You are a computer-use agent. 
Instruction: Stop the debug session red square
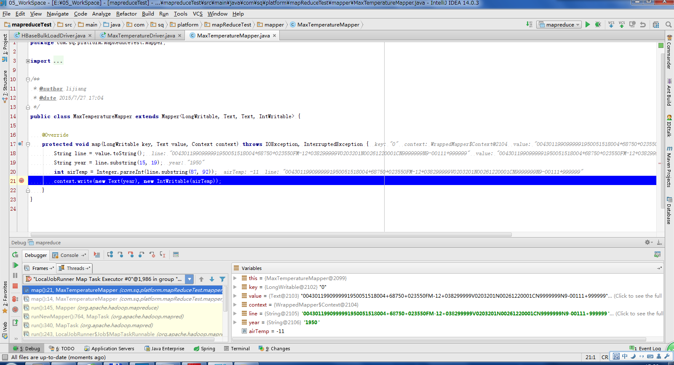coord(15,286)
